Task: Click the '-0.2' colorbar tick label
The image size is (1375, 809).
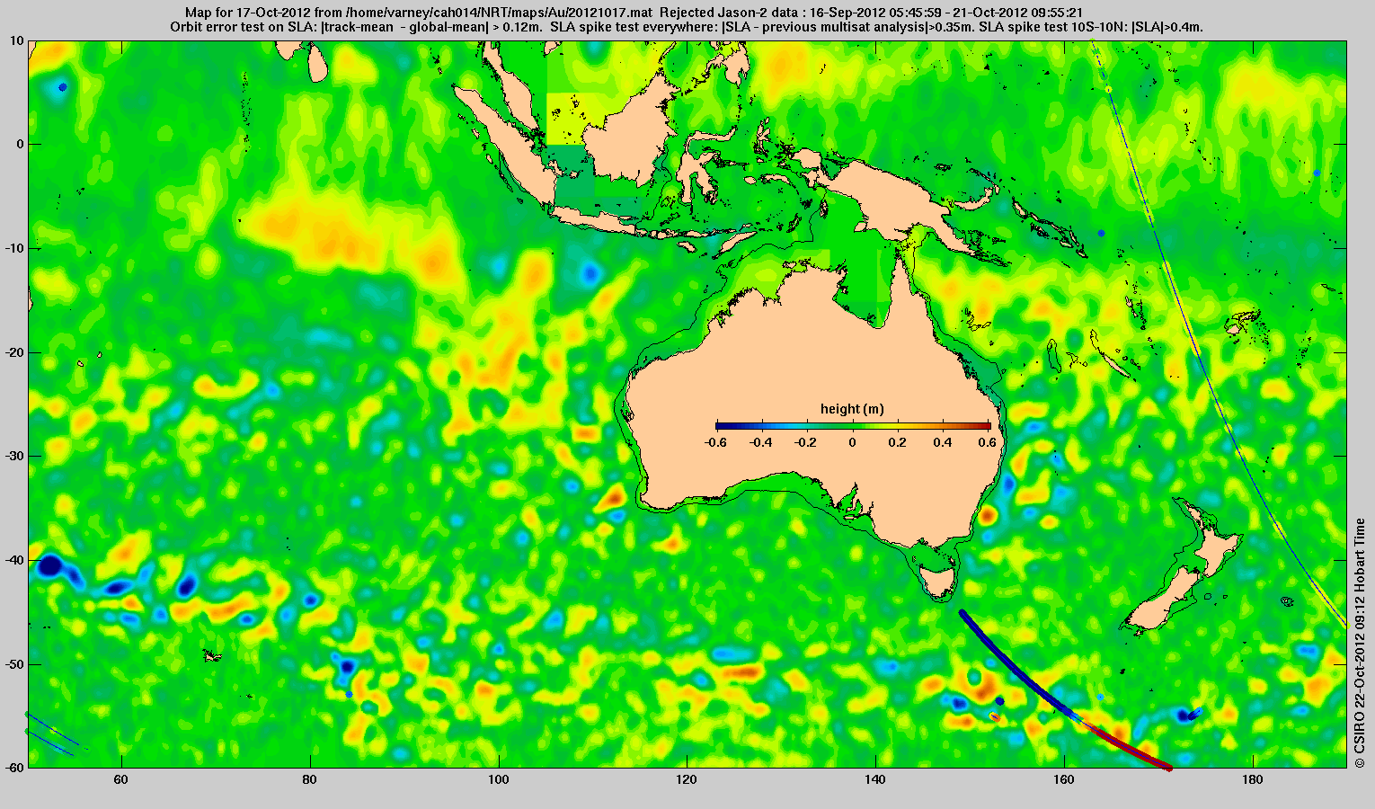Action: pos(807,442)
